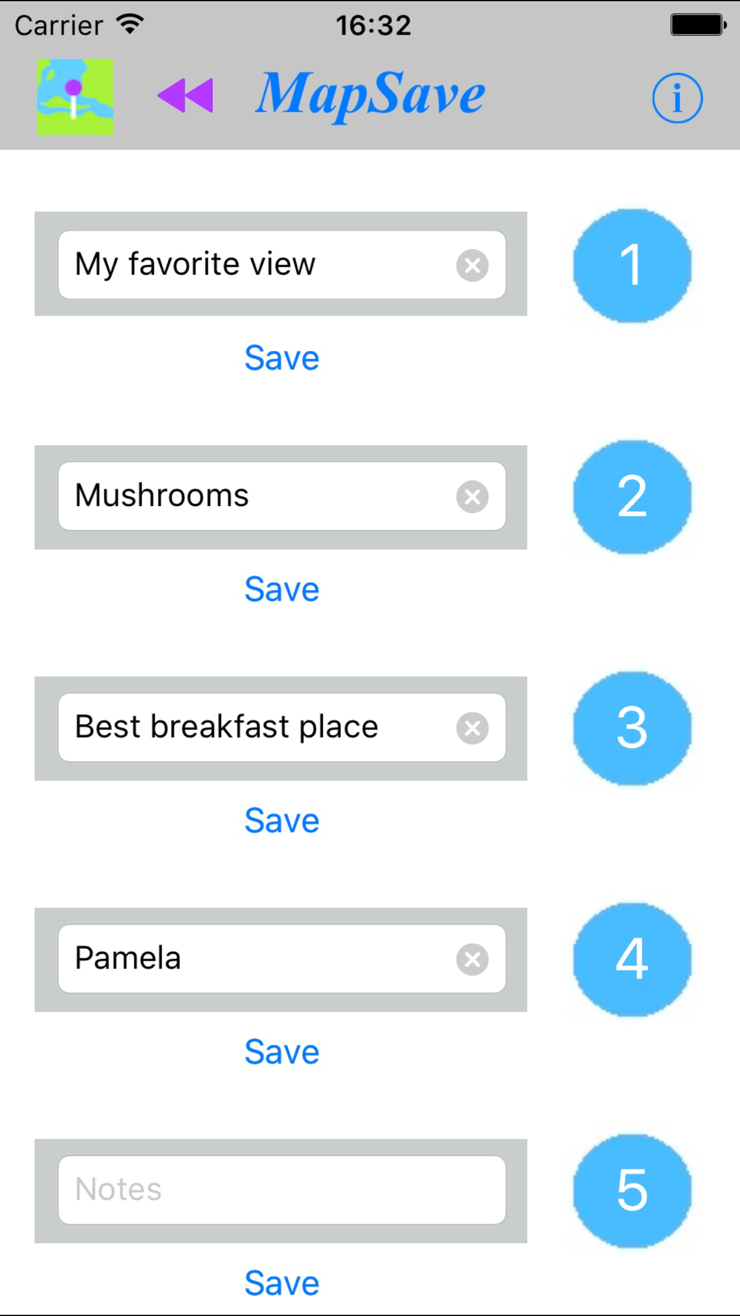
Task: Save the "My favorite view" location
Action: [x=282, y=358]
